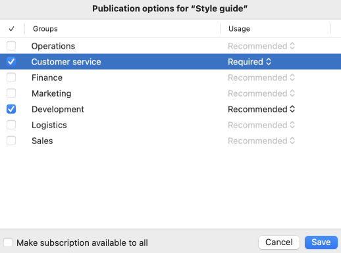Uncheck the Customer service checkbox
Screen dimensions: 341x253
(x=11, y=62)
